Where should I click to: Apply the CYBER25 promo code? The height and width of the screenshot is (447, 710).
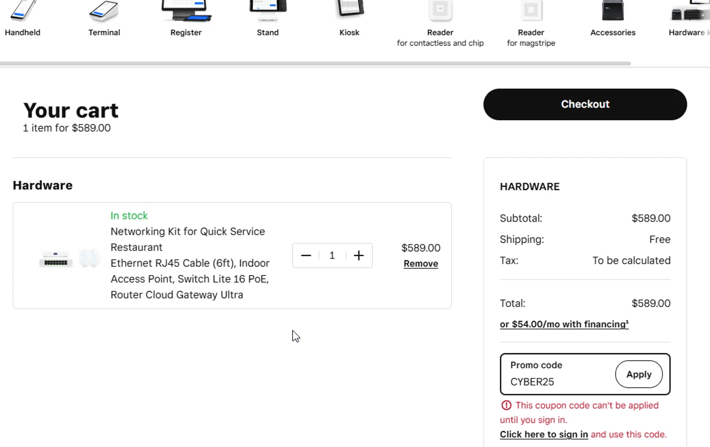coord(639,374)
